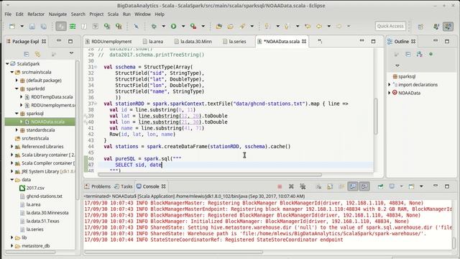Screen dimensions: 460x259
Task: Show hidden editor tabs list
Action: point(320,42)
